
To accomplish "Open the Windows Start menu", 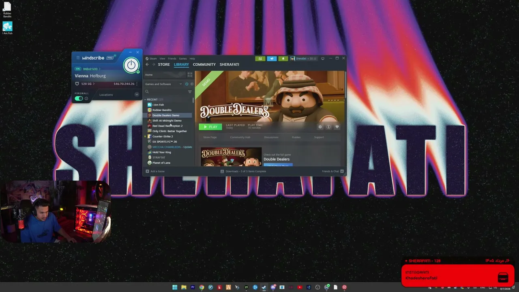I will [x=175, y=288].
